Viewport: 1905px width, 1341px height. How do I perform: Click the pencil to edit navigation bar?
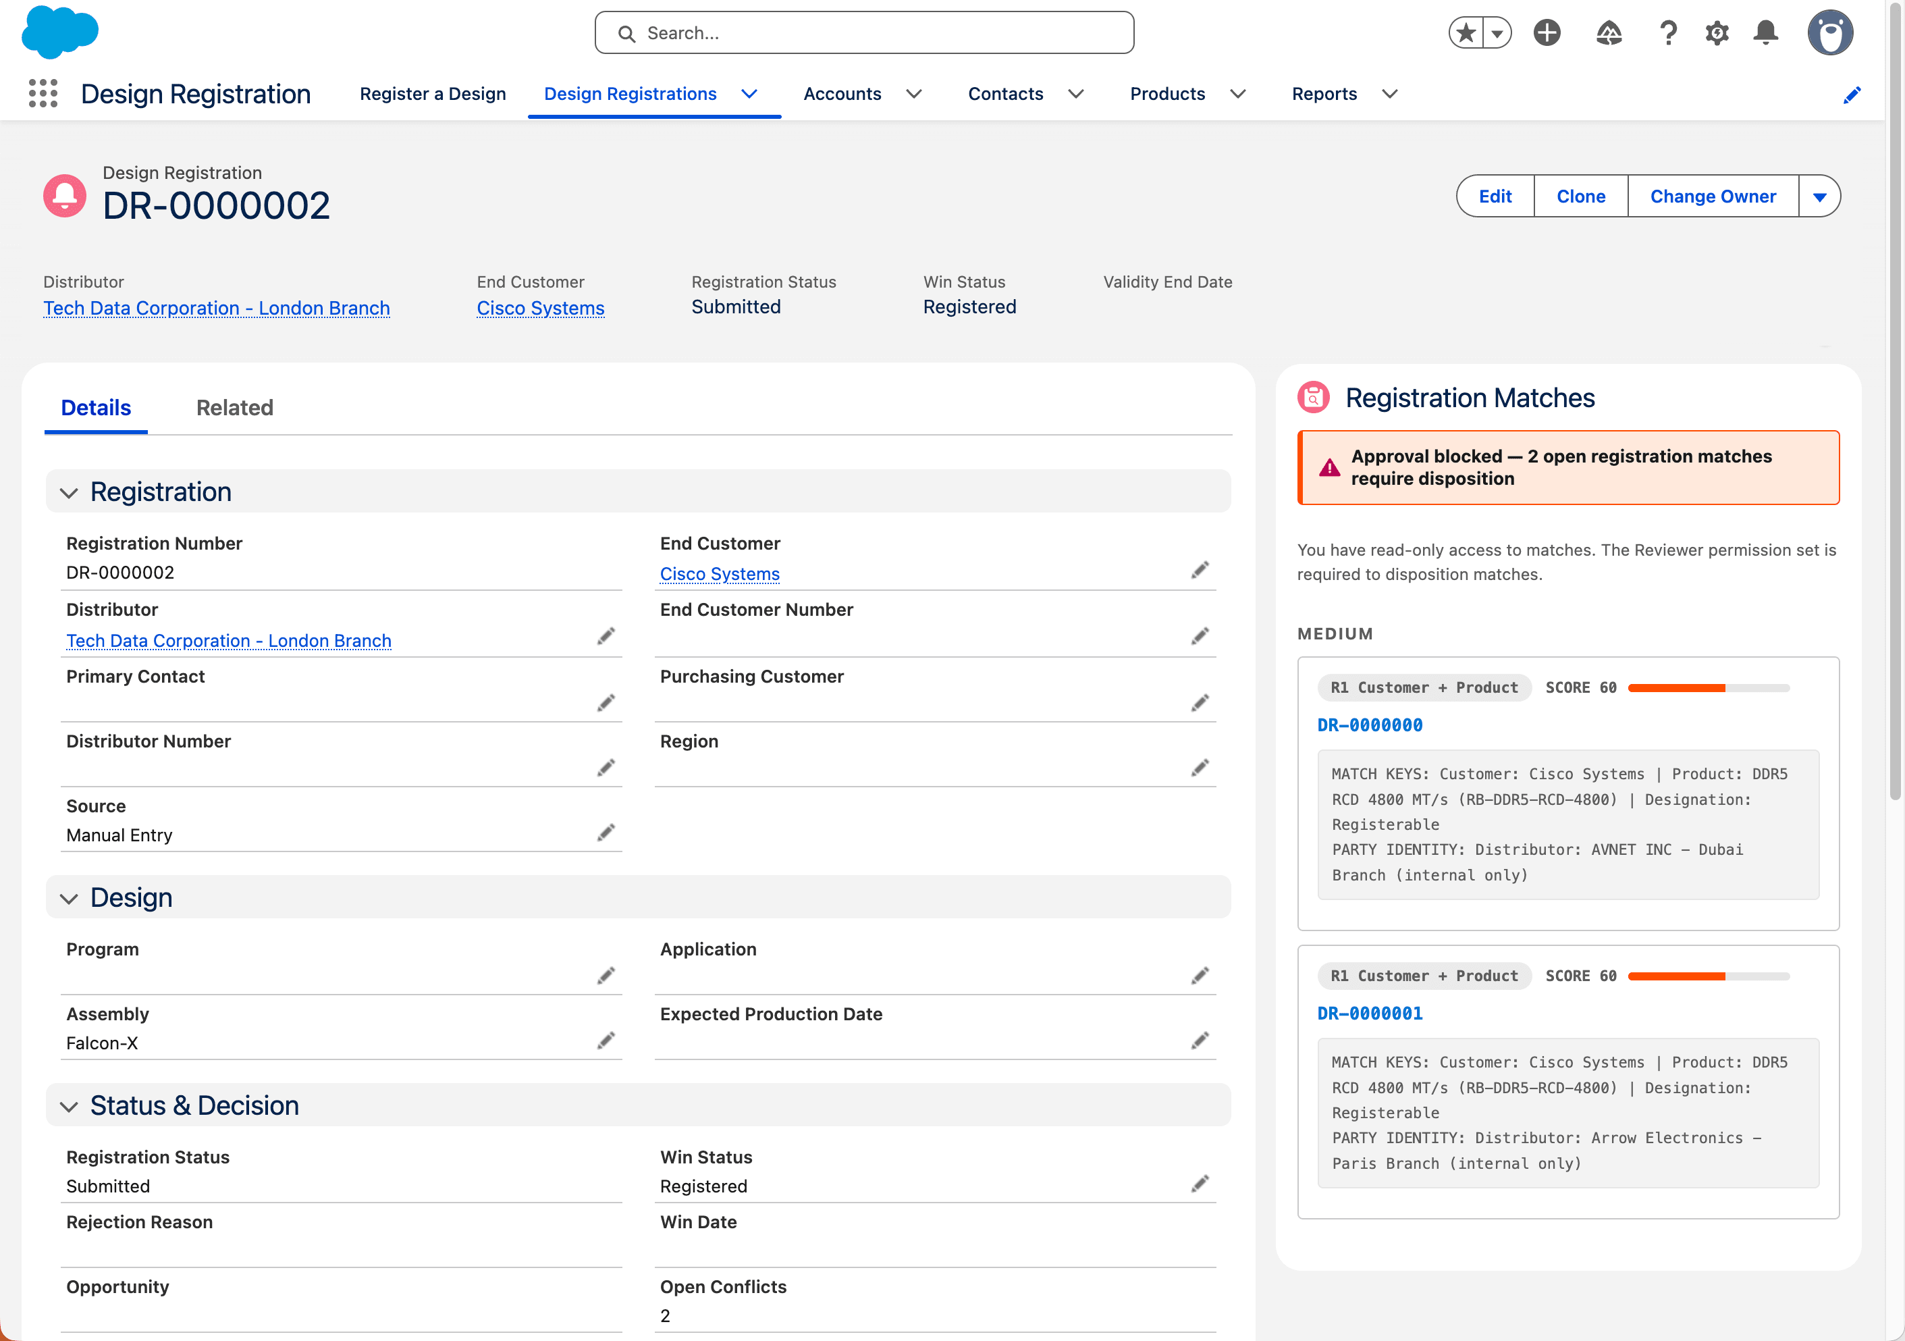[1852, 95]
